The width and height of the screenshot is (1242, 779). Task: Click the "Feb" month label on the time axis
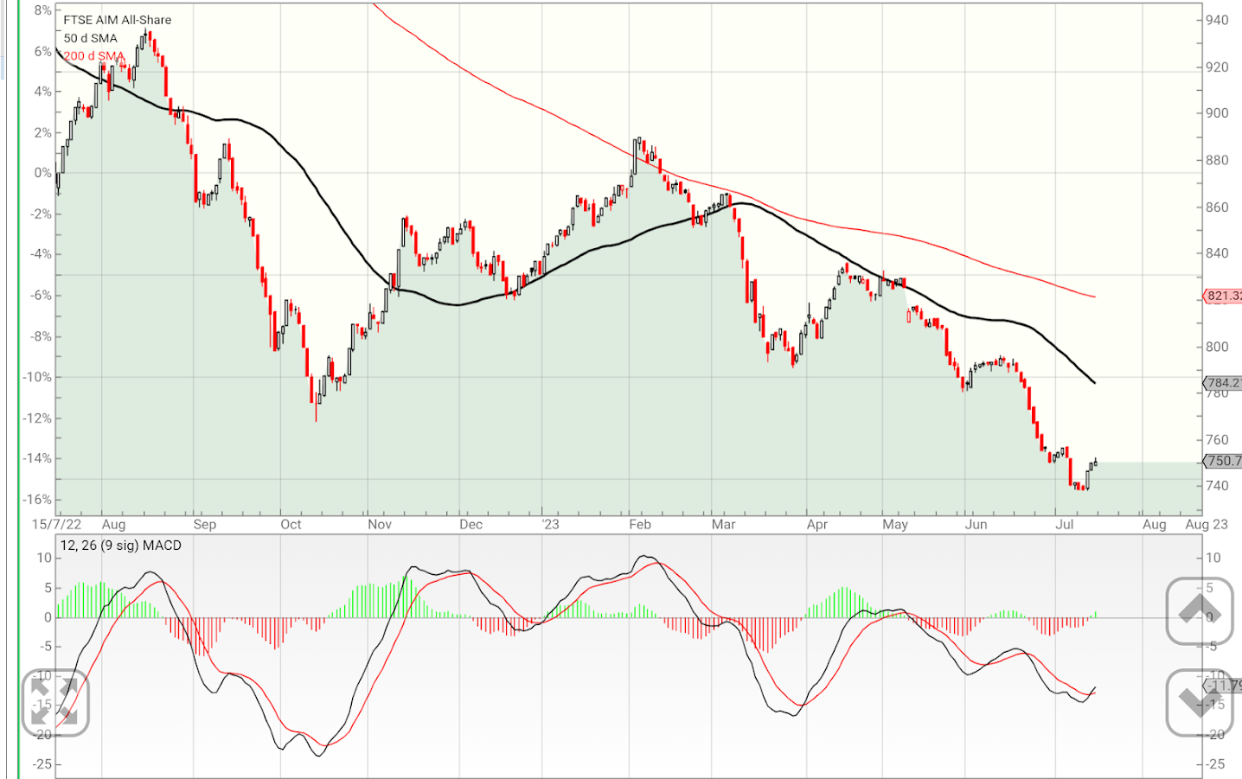click(640, 524)
